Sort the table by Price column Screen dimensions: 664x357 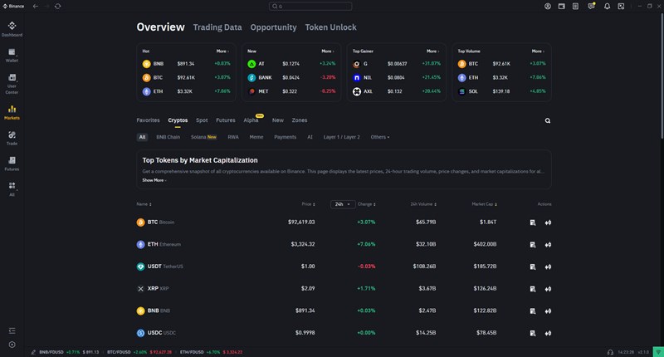point(309,203)
